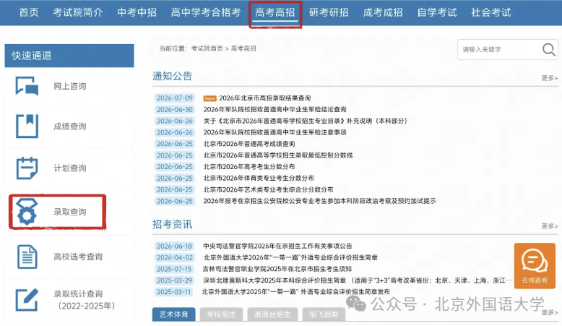Select the 艺术体育 tab

click(x=174, y=314)
